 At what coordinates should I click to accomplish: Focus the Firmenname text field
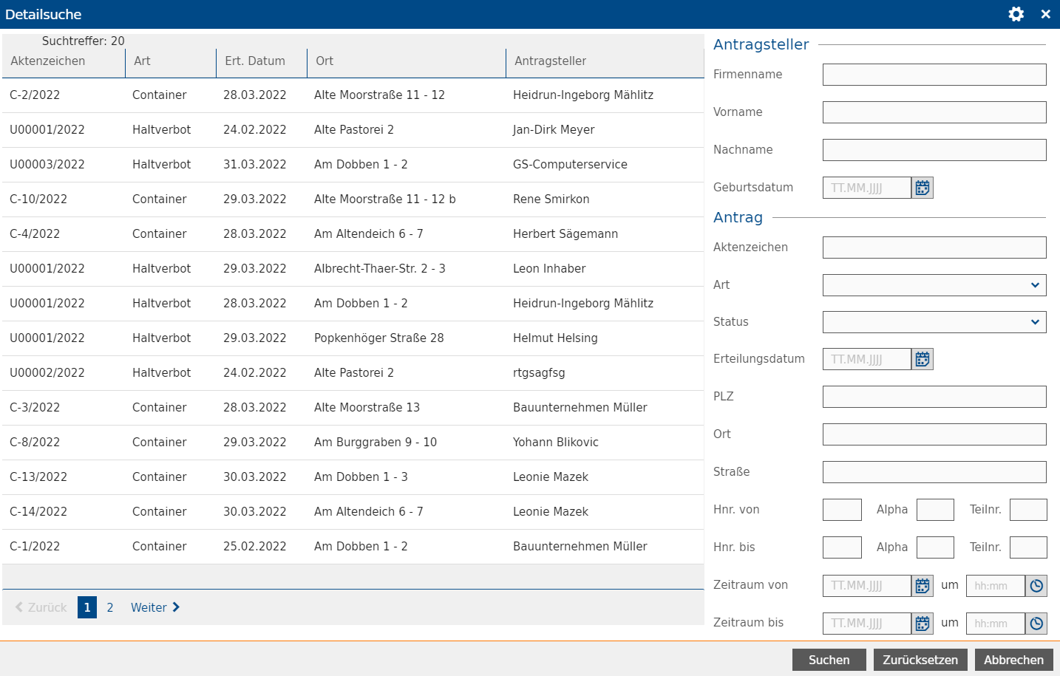click(934, 75)
